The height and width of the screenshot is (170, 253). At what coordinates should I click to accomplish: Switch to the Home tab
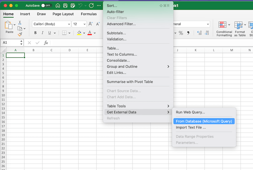tap(9, 14)
